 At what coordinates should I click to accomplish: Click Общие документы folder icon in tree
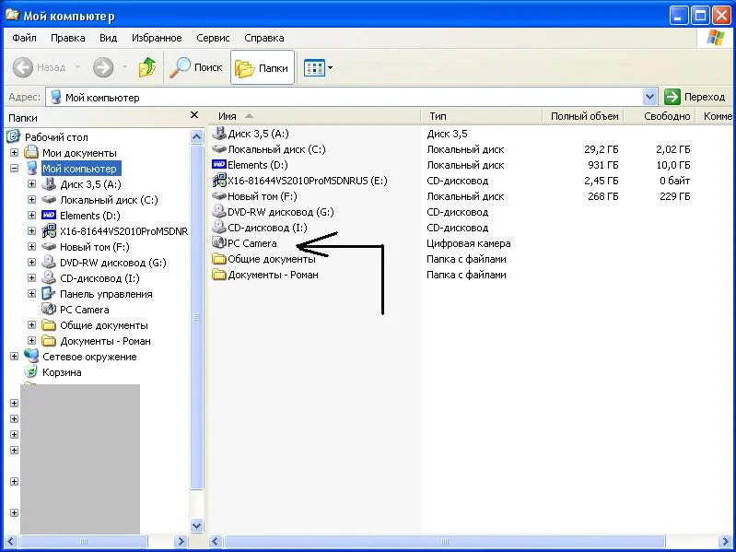49,324
